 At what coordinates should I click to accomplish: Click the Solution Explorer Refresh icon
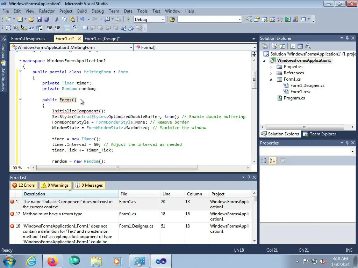(x=282, y=46)
